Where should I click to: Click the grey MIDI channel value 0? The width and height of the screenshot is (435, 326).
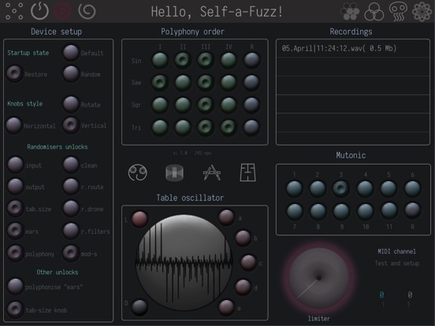(410, 295)
